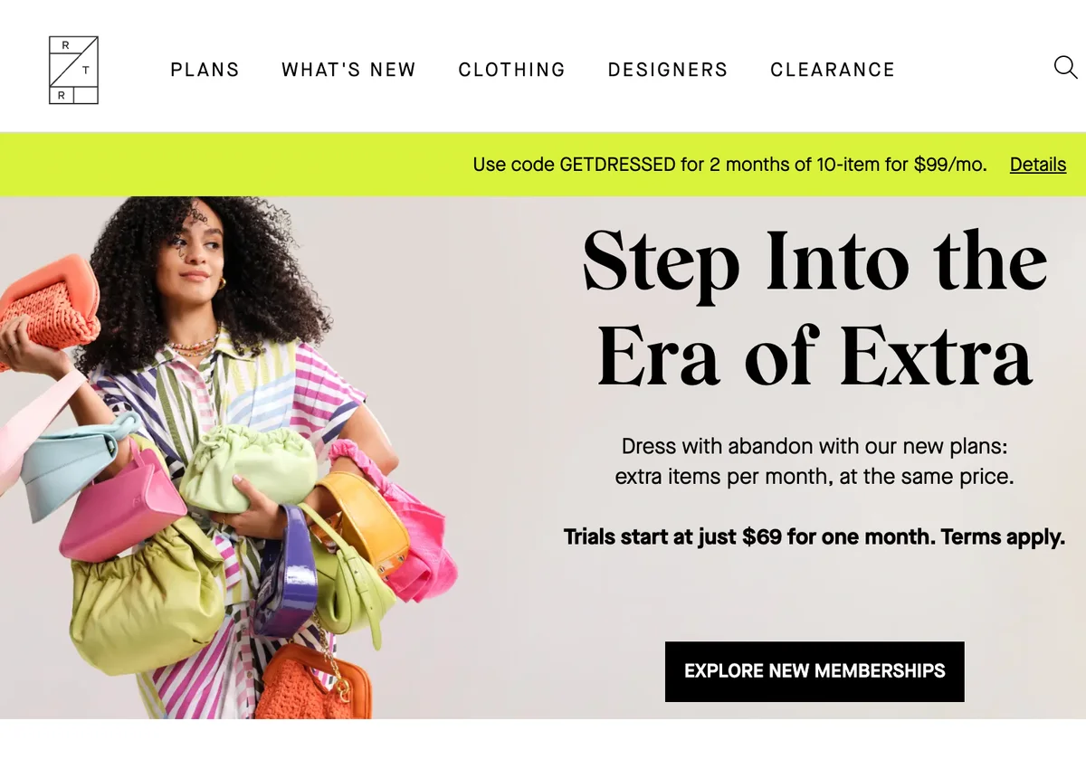Open the CLEARANCE navigation item

[833, 70]
